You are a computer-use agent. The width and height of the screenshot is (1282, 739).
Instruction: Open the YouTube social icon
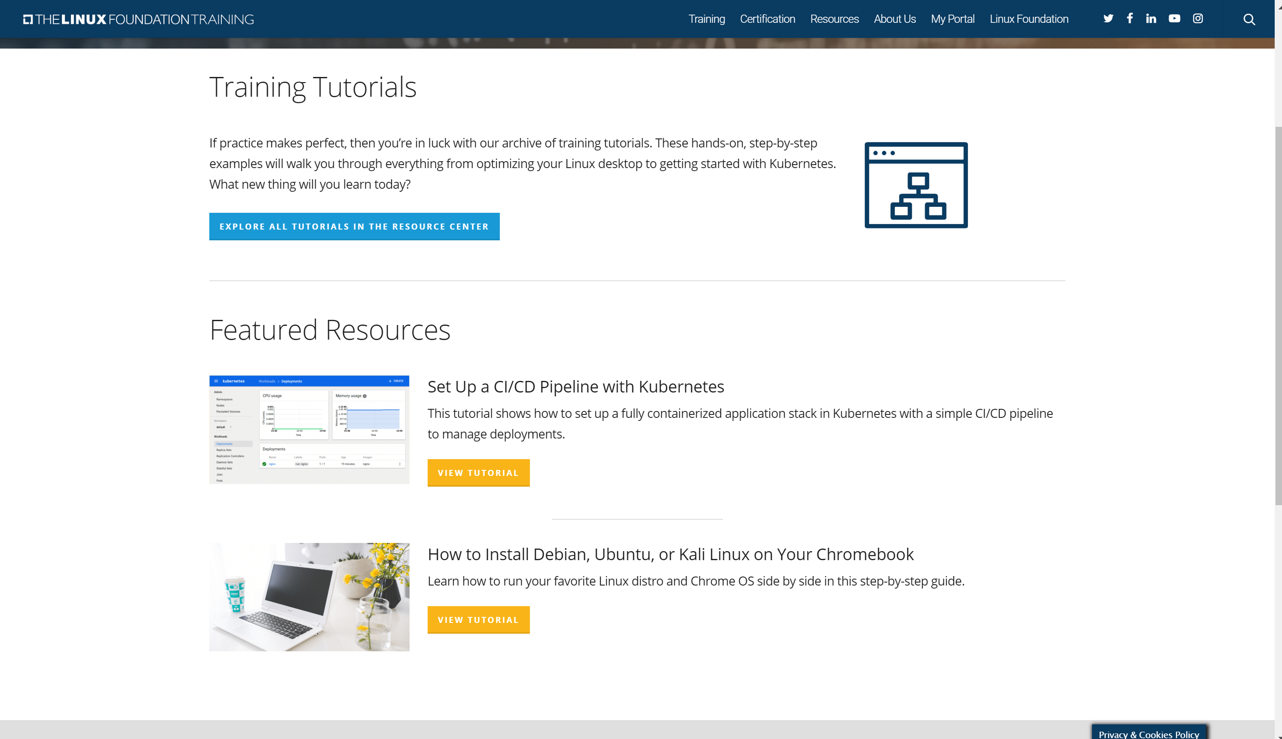pos(1174,19)
